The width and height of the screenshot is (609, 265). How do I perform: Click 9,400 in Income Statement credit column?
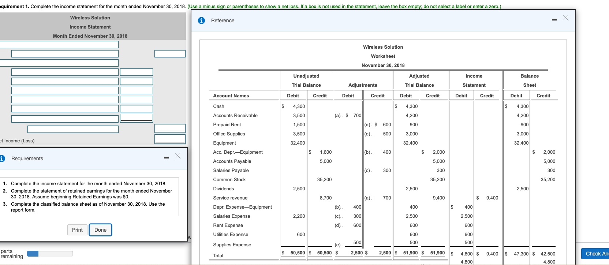(492, 198)
